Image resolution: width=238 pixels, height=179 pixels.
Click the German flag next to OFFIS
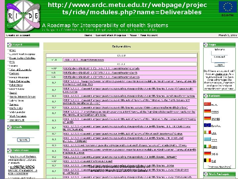pyautogui.click(x=207, y=111)
